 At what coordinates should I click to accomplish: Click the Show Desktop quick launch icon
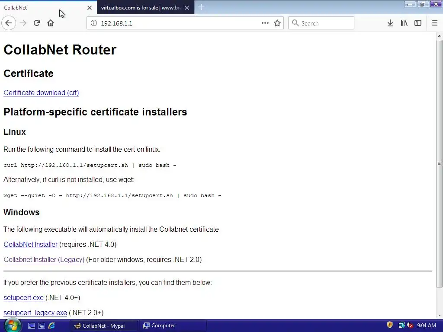31,326
